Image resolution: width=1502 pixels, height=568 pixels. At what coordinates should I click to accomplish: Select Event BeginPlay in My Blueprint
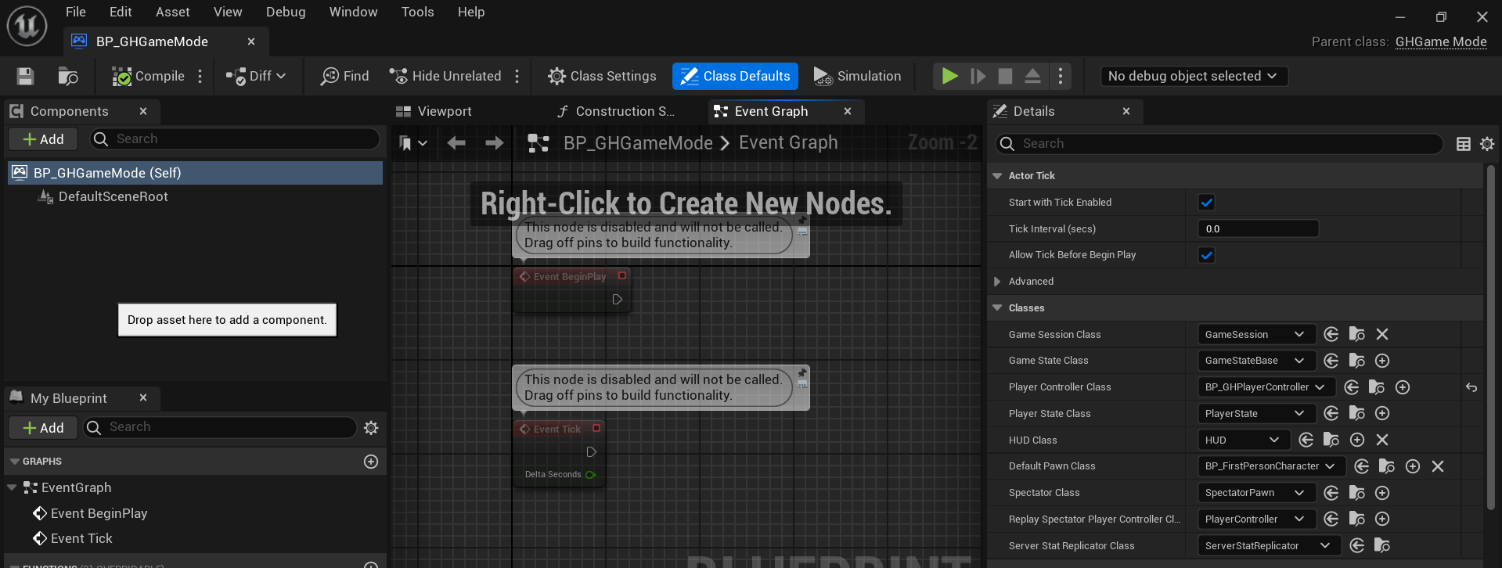coord(99,513)
